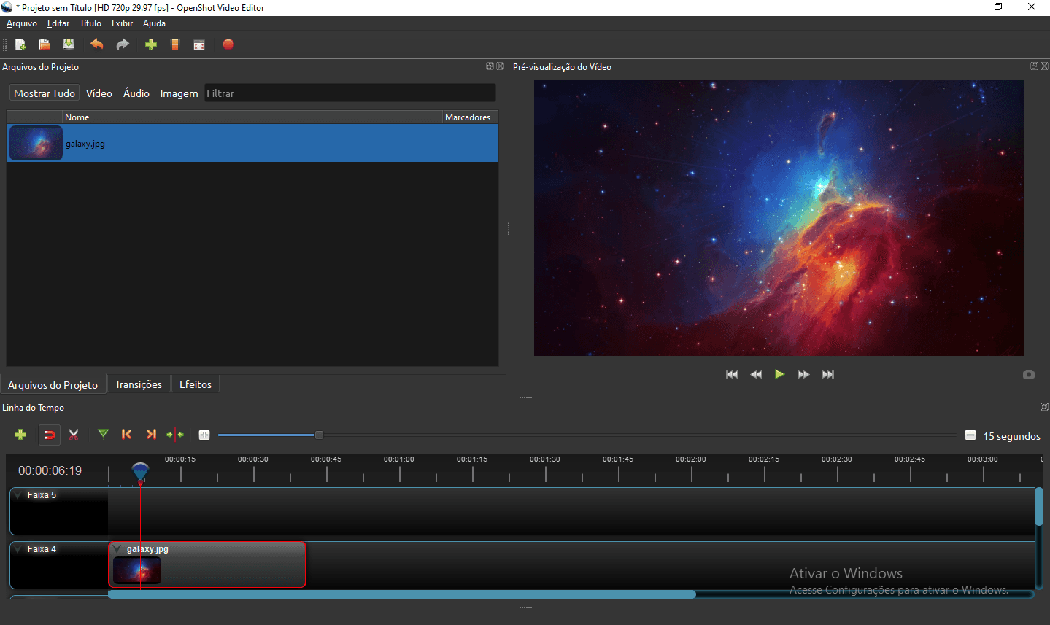Open the profile chooser film icon
The image size is (1050, 625).
[175, 44]
